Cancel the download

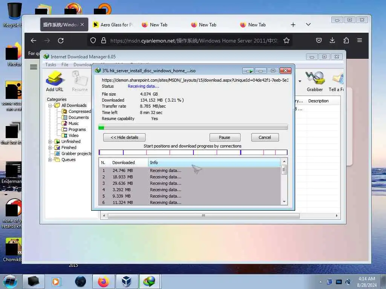(265, 137)
